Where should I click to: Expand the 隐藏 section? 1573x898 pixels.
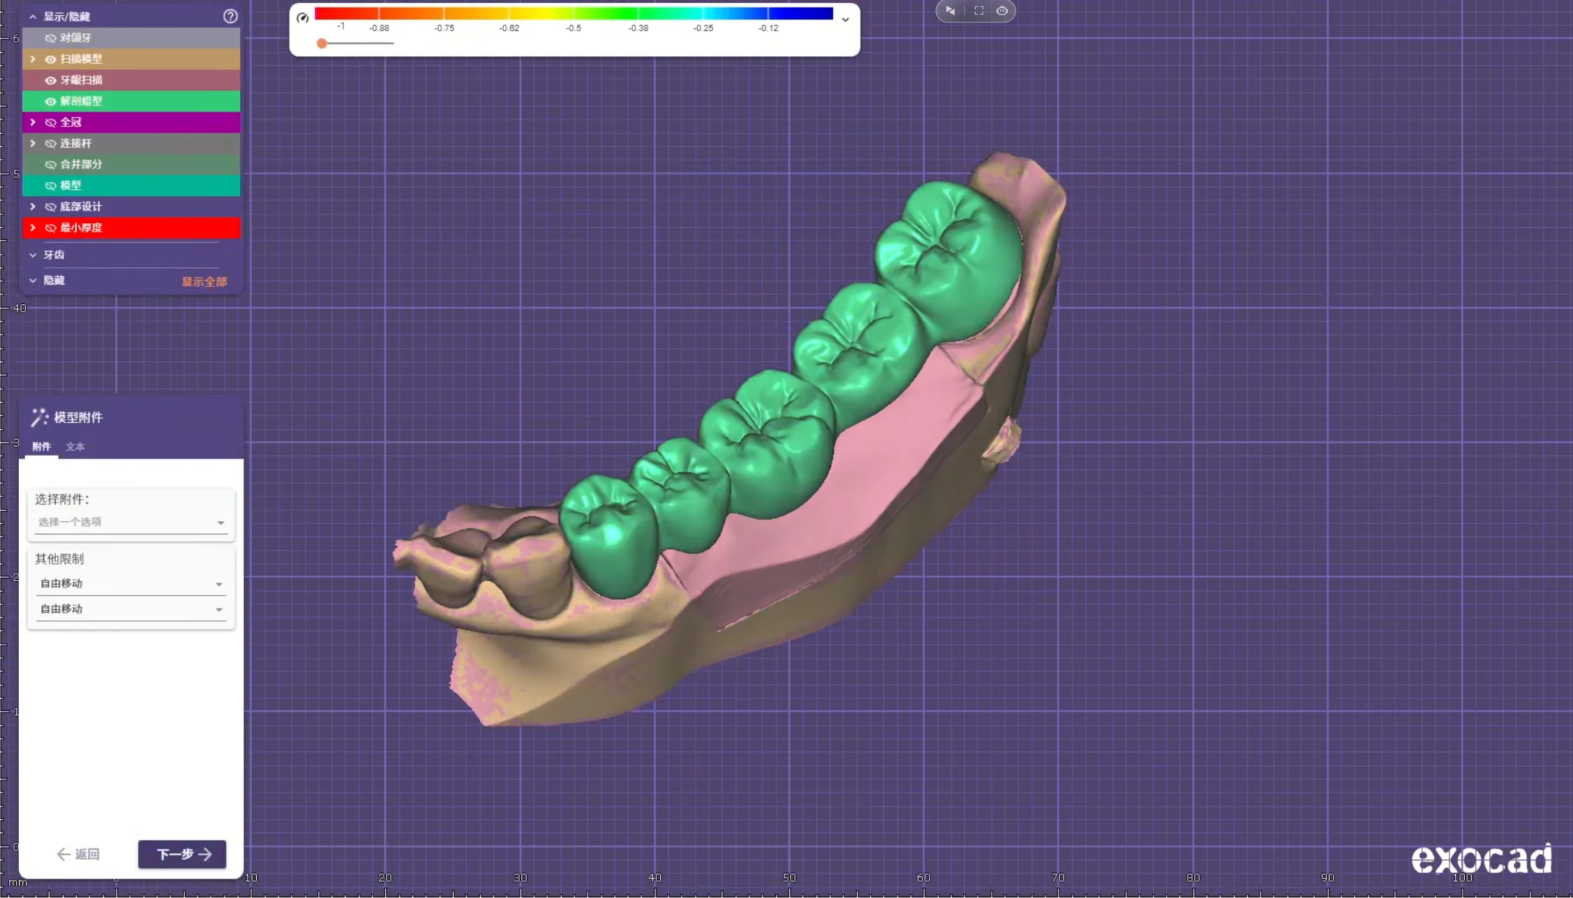coord(32,280)
